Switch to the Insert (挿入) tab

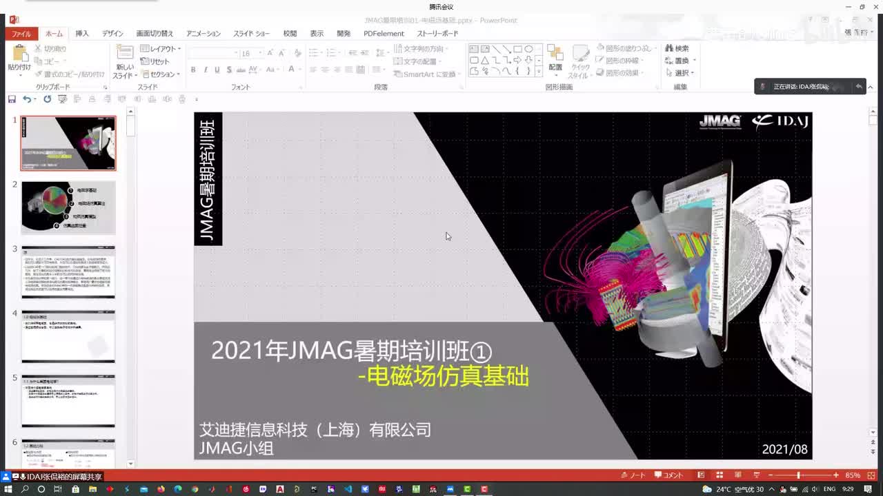(82, 34)
